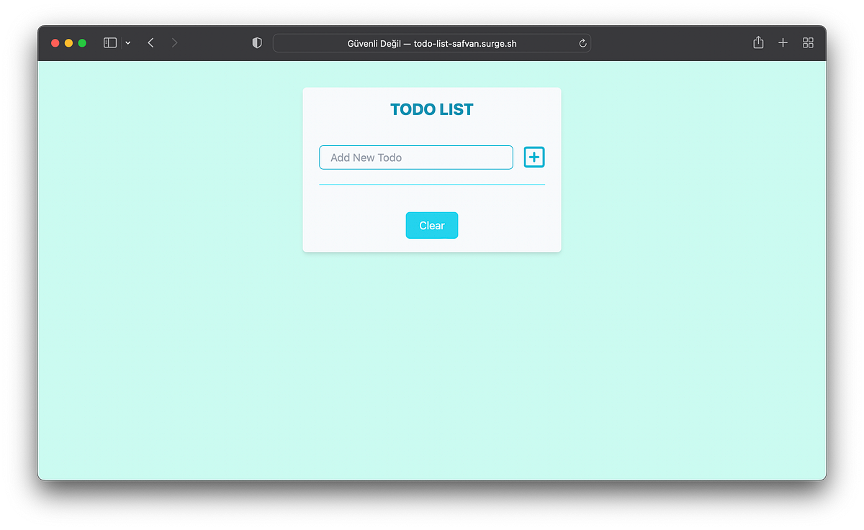Select the Safari sidebar toggle icon
The image size is (864, 530).
109,42
